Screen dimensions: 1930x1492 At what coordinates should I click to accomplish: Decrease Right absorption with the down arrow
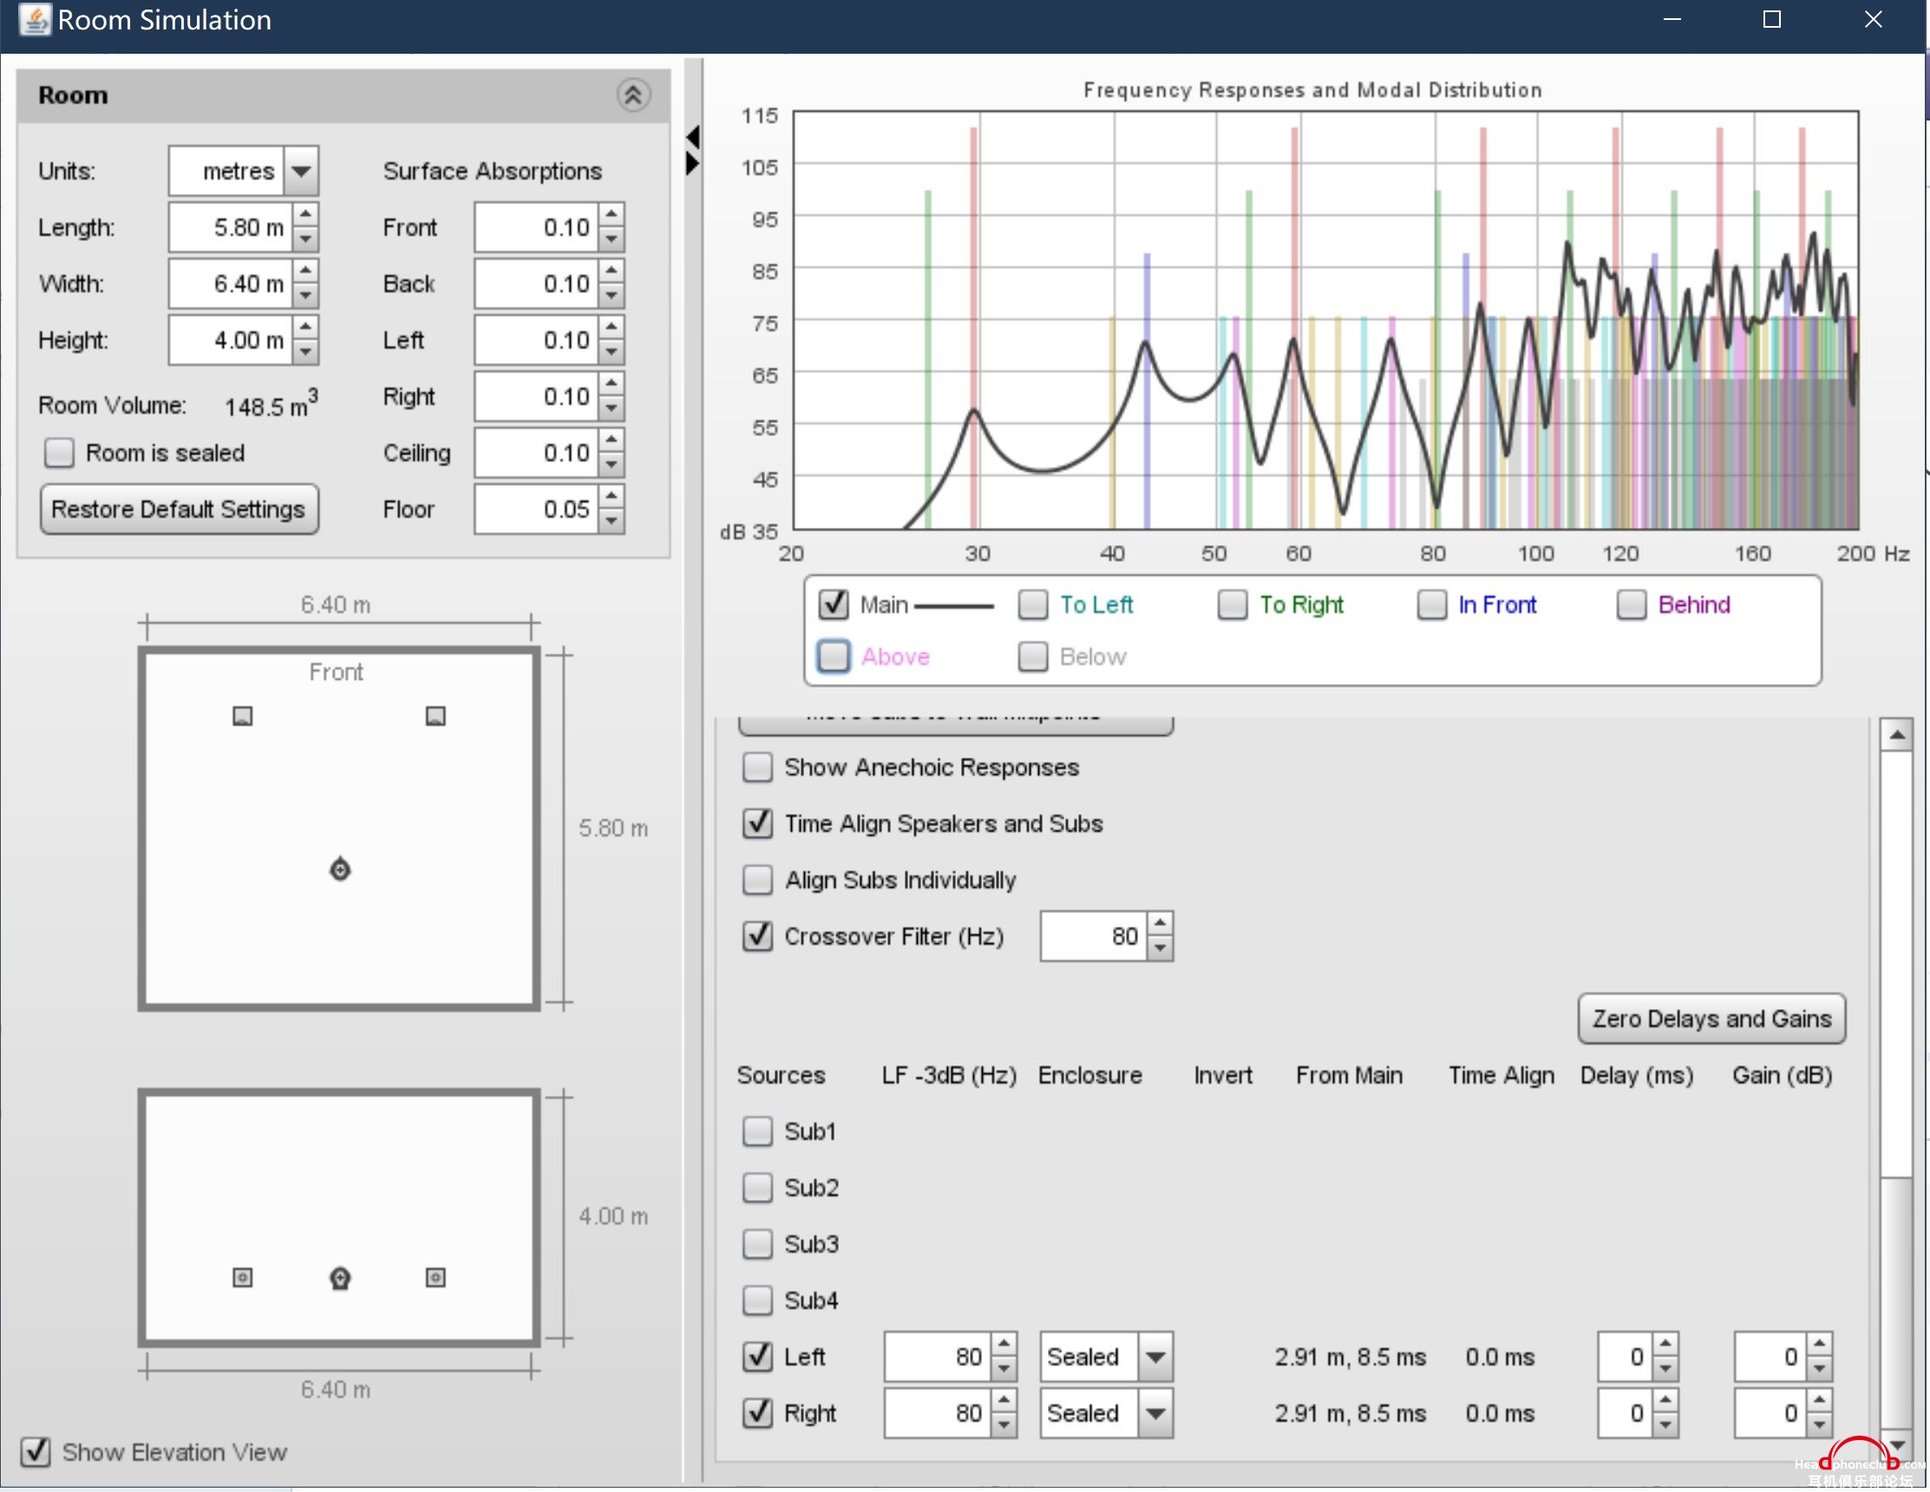(612, 409)
